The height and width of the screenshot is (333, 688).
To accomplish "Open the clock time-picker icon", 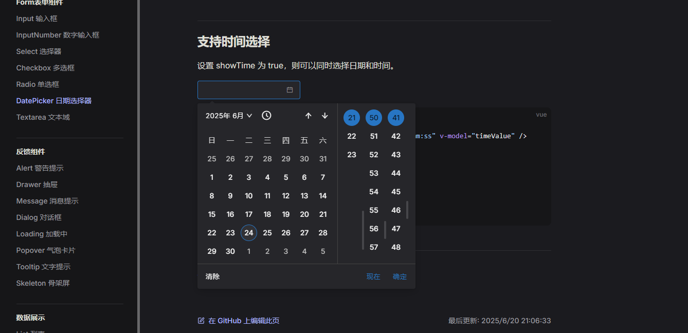I will [x=266, y=116].
